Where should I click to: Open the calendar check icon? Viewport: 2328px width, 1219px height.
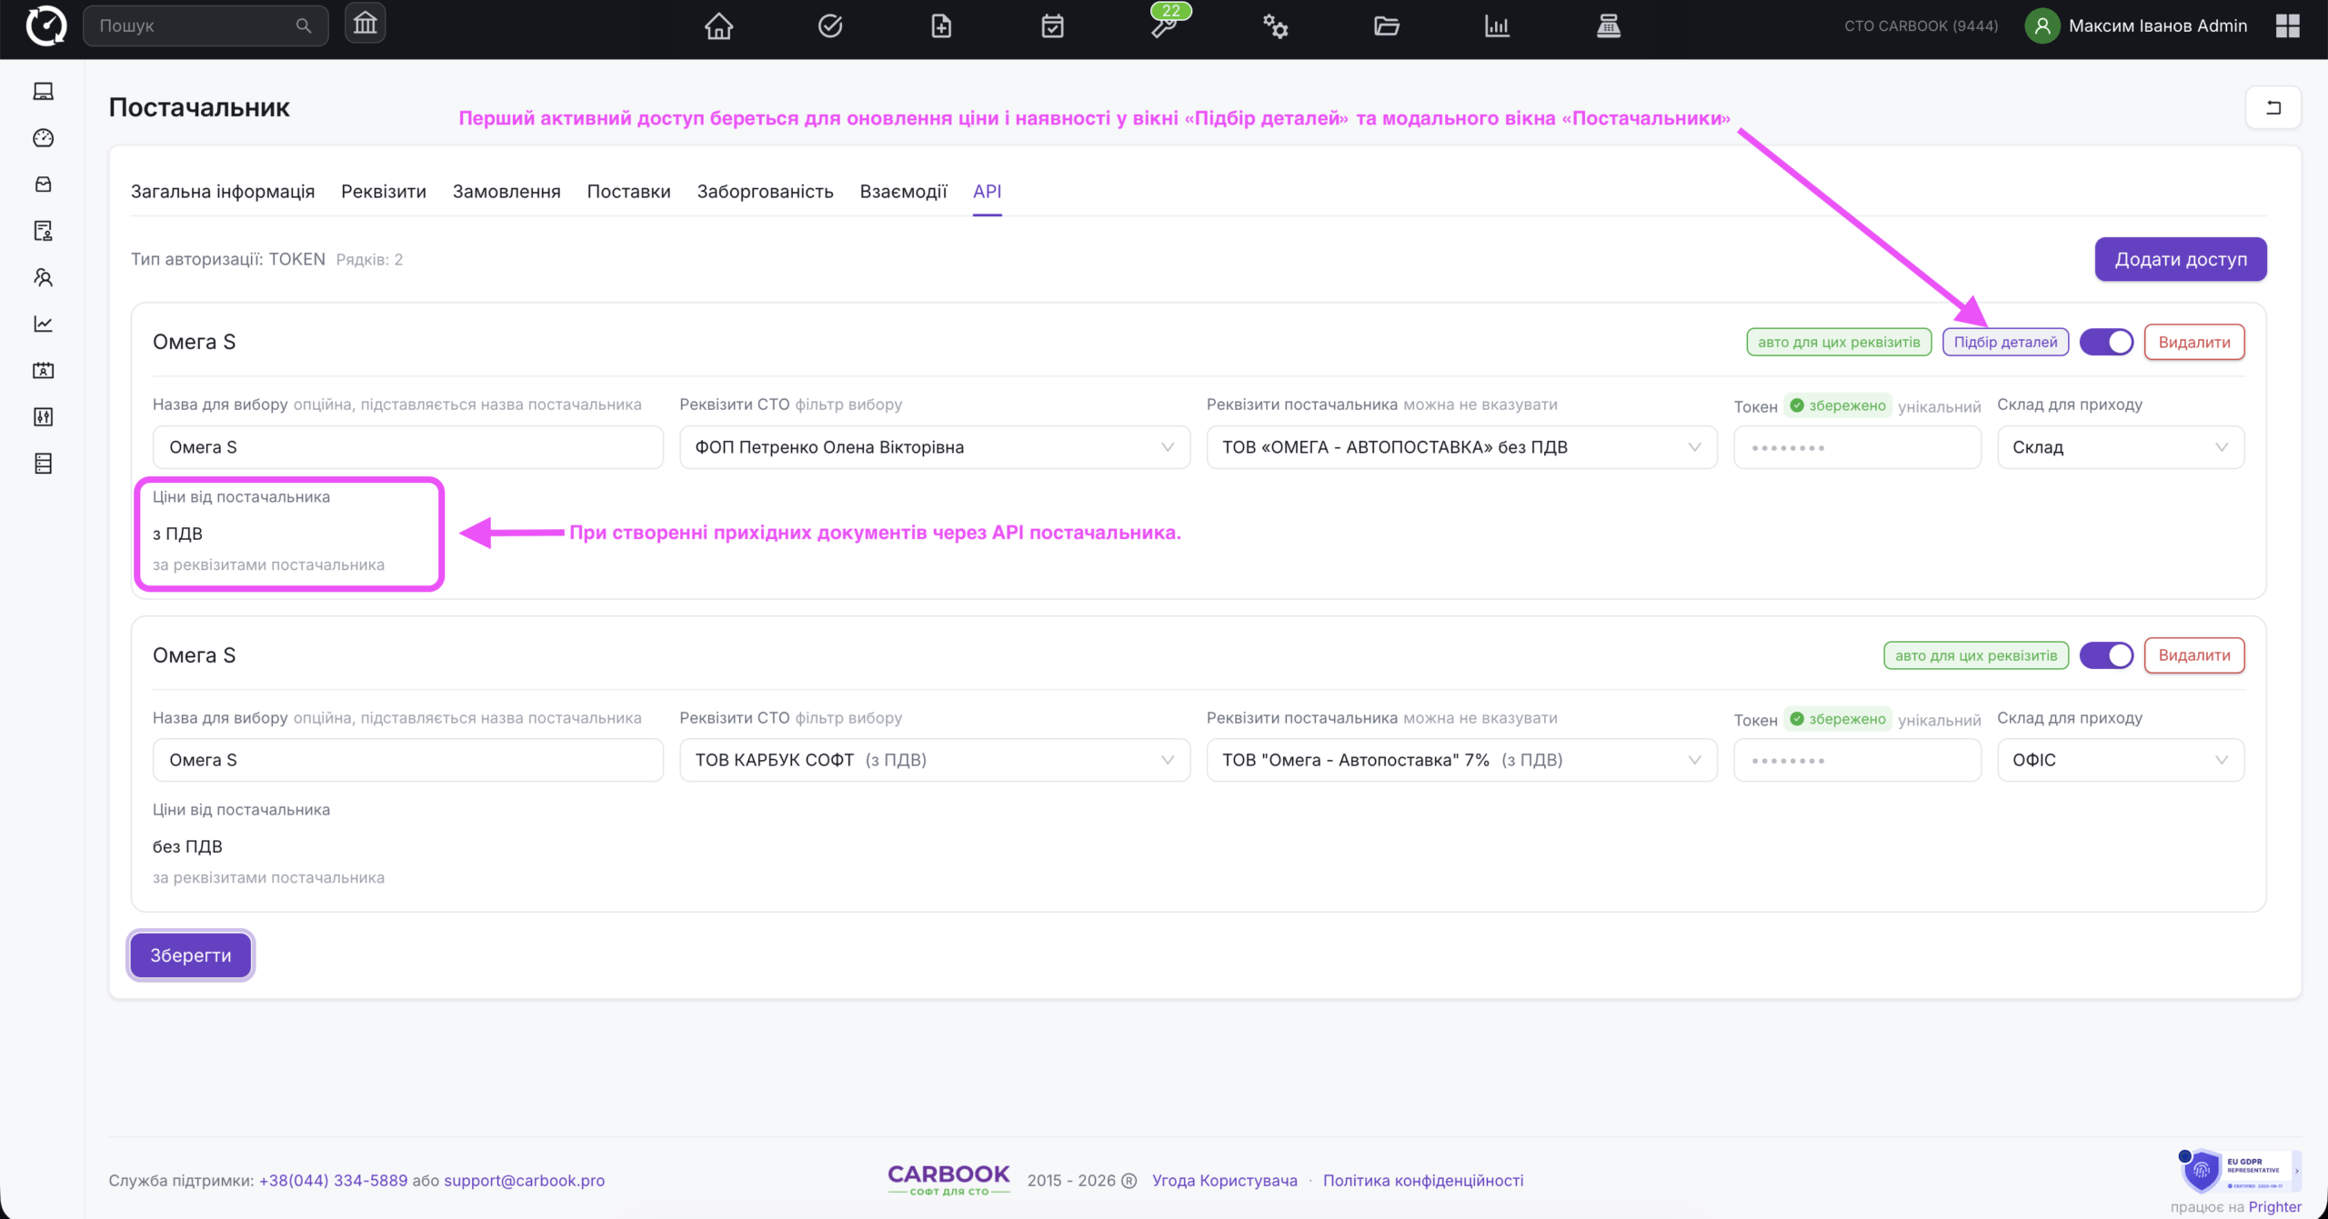point(1052,25)
